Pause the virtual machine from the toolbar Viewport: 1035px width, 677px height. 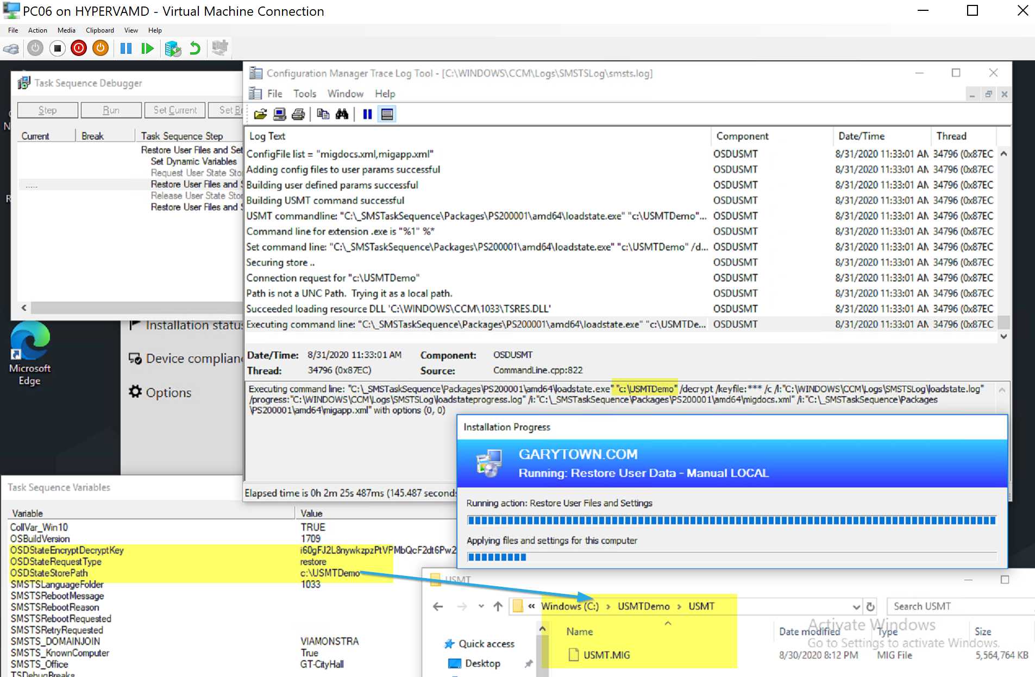[x=126, y=49]
